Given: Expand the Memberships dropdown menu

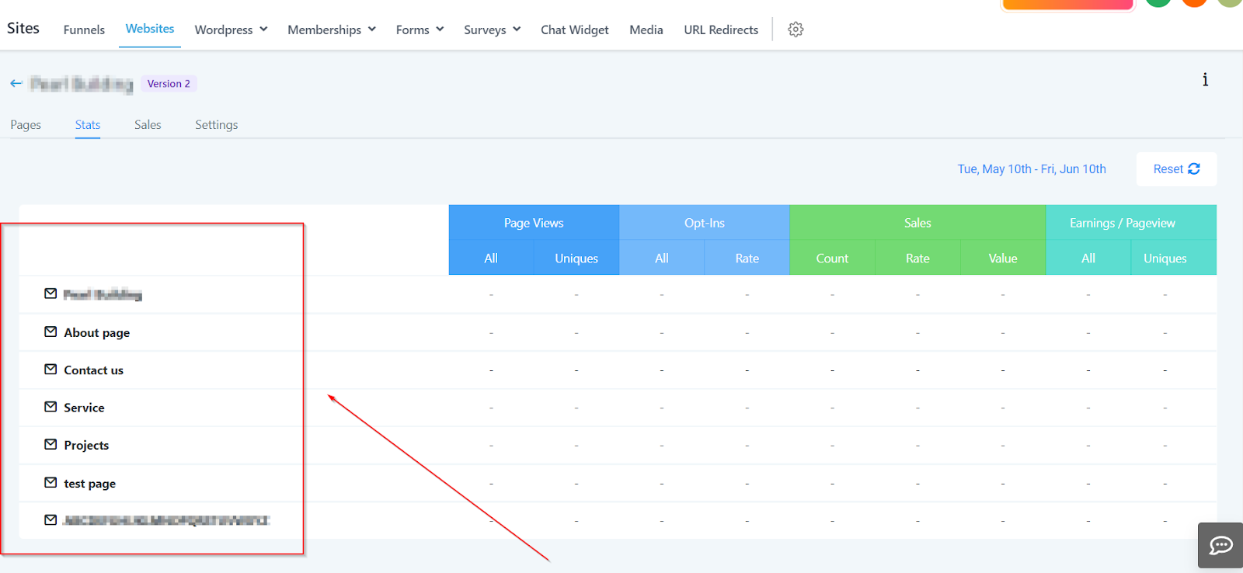Looking at the screenshot, I should [332, 30].
